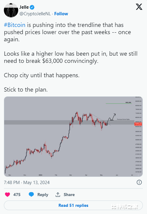The height and width of the screenshot is (214, 147).
Task: Click the Read 51 replies button
Action: (x=73, y=205)
